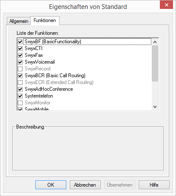Screen dimensions: 176x196
Task: Close the Eigenschaften von Standard dialog
Action: coord(167,5)
